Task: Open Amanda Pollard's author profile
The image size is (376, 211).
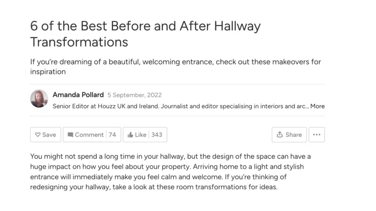Action: tap(78, 95)
